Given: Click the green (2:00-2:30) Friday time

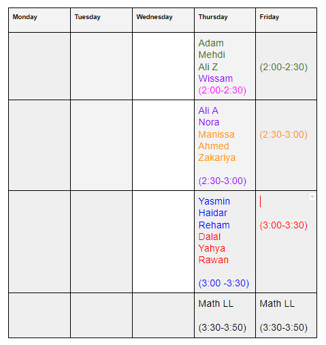Looking at the screenshot, I should [x=284, y=67].
